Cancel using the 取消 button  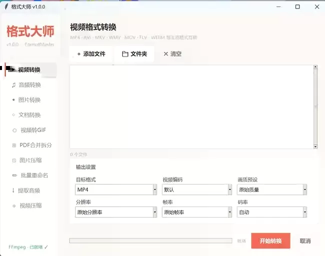305,241
